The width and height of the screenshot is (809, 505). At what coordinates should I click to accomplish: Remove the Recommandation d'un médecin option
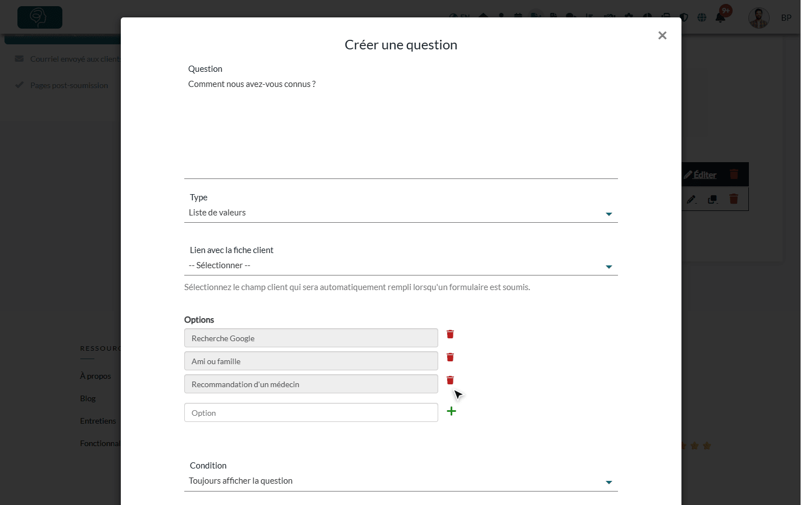click(450, 380)
